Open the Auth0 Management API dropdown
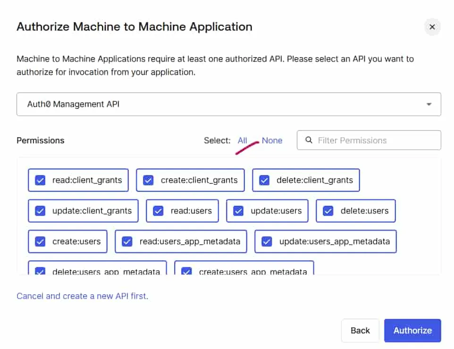 [x=229, y=104]
